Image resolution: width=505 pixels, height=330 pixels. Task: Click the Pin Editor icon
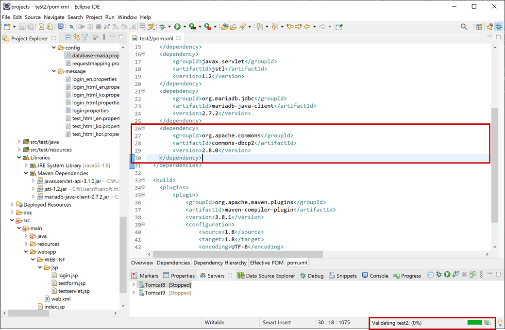point(339,27)
